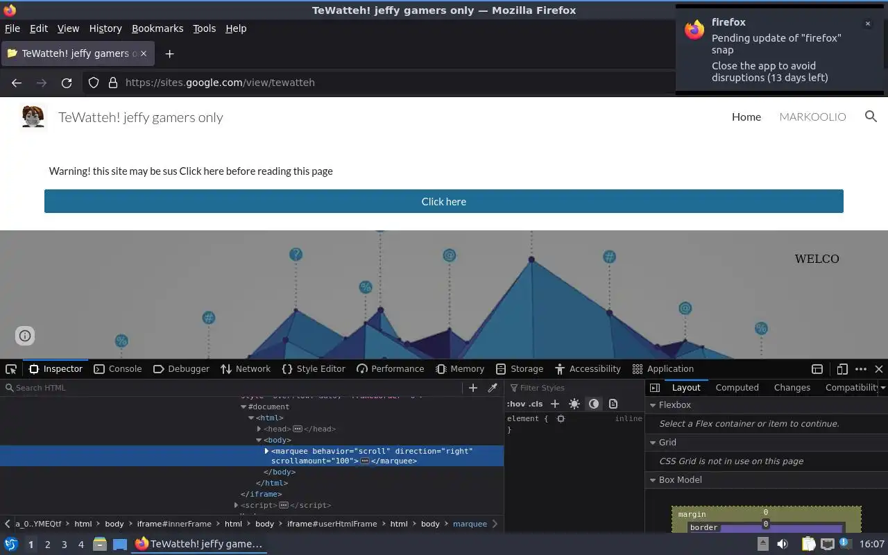
Task: Click the blue Click here button
Action: pos(444,201)
